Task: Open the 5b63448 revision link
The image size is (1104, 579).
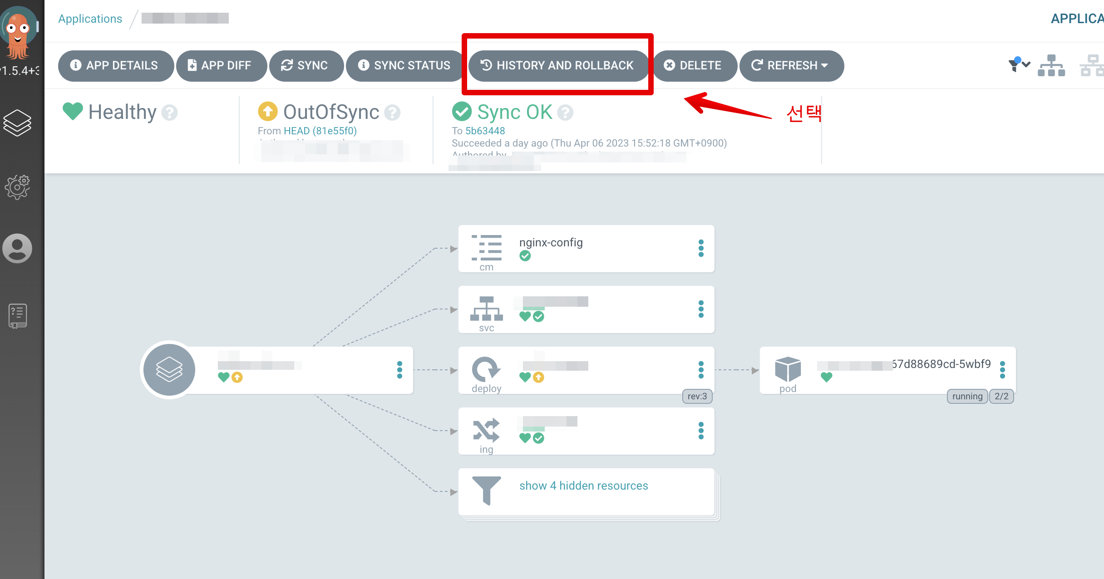Action: [485, 131]
